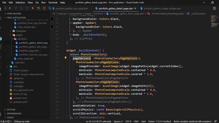
Task: Stop the debug session
Action: (44, 8)
